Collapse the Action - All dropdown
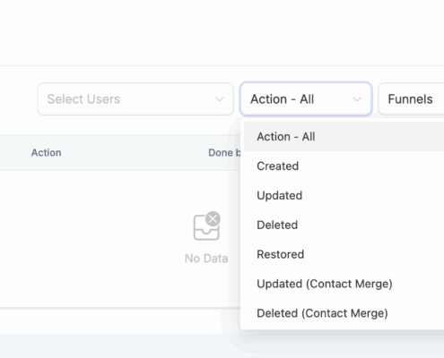This screenshot has height=358, width=444. coord(306,99)
